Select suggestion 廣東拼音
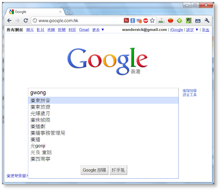This screenshot has width=221, height=191. 103,100
